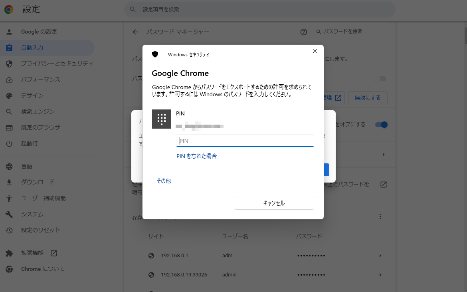Open the 拡張機能 page
The image size is (467, 292).
tap(47, 253)
